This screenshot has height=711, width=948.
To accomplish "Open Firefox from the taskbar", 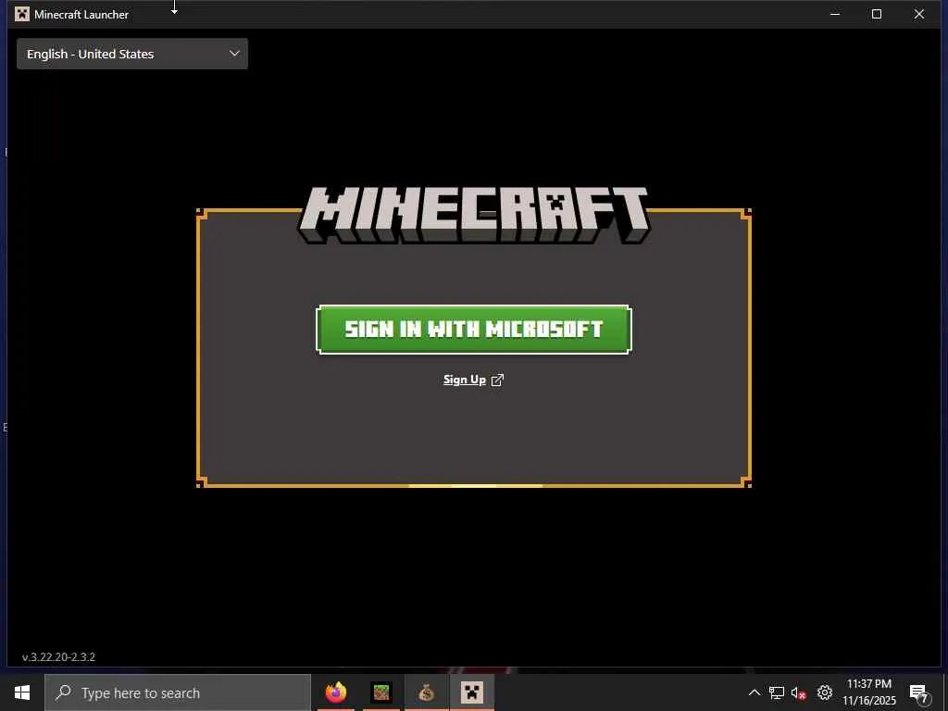I will pos(336,692).
